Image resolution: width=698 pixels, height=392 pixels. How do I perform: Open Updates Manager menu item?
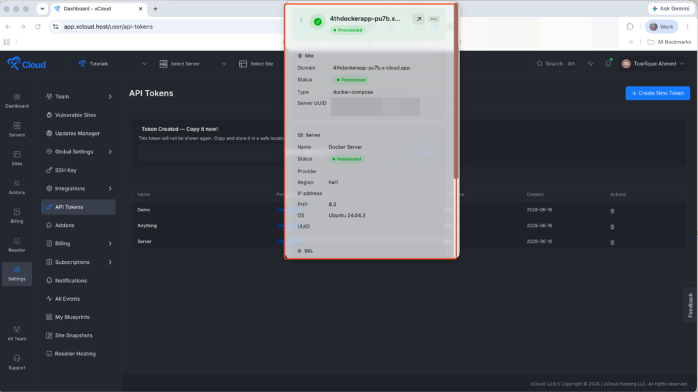coord(78,133)
